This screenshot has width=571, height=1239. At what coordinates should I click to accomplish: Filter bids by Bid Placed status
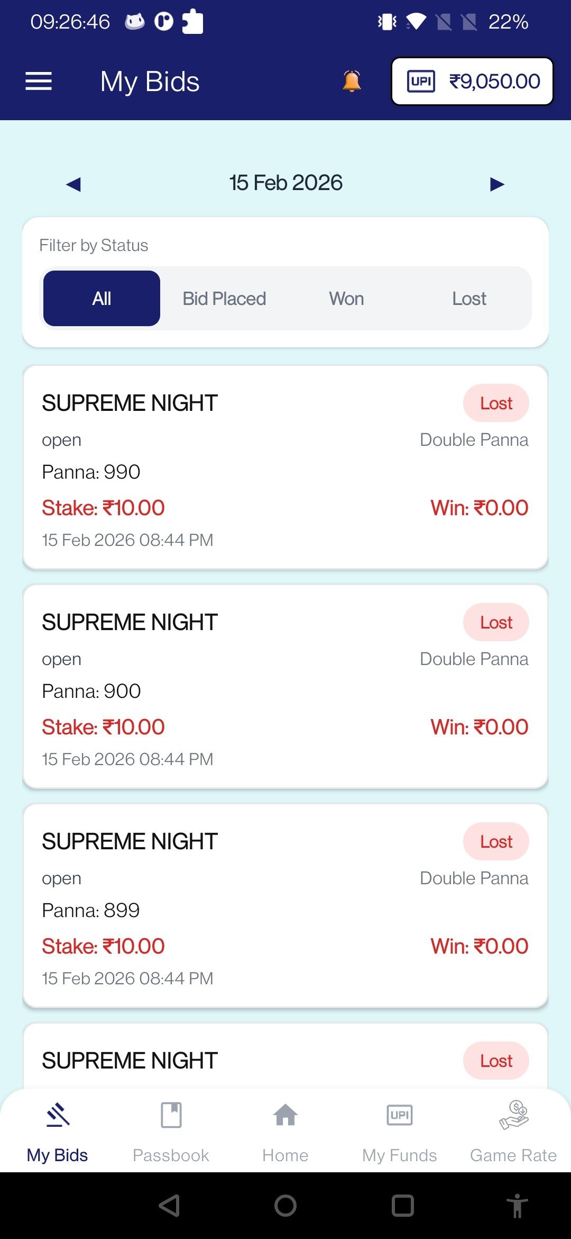pyautogui.click(x=224, y=299)
